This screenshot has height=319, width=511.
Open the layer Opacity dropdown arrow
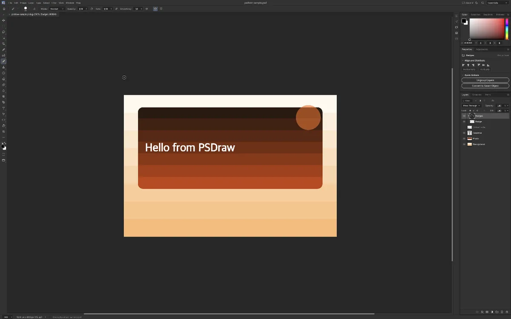[507, 105]
